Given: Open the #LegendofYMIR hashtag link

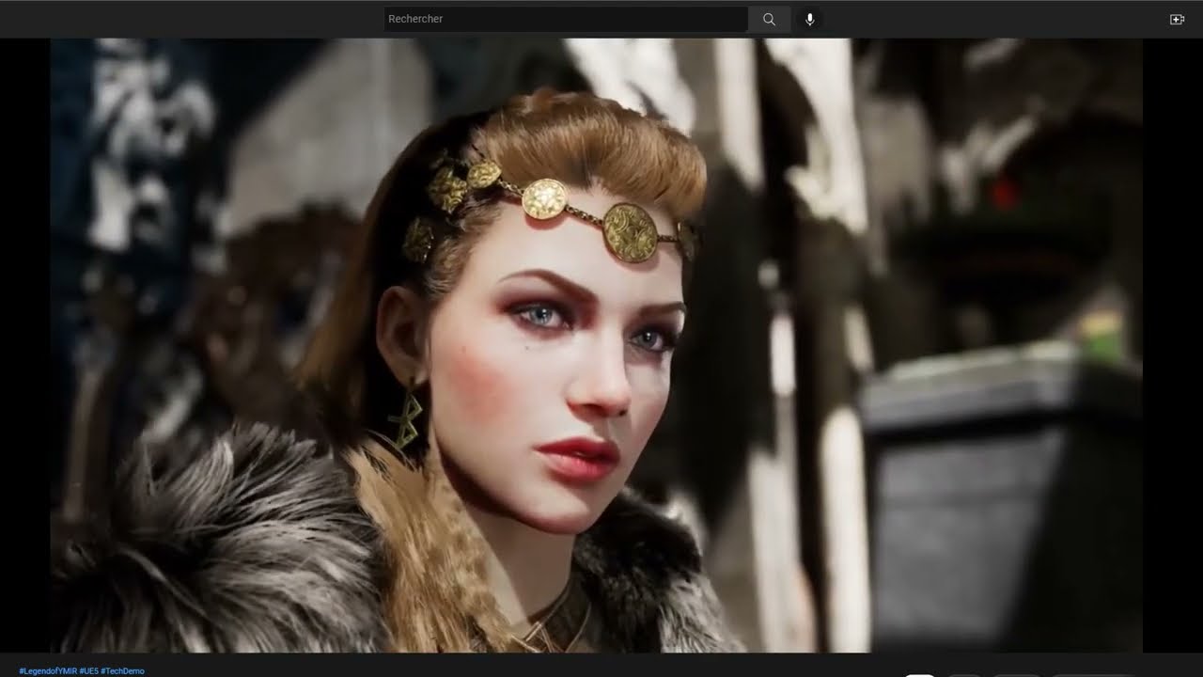Looking at the screenshot, I should point(48,671).
